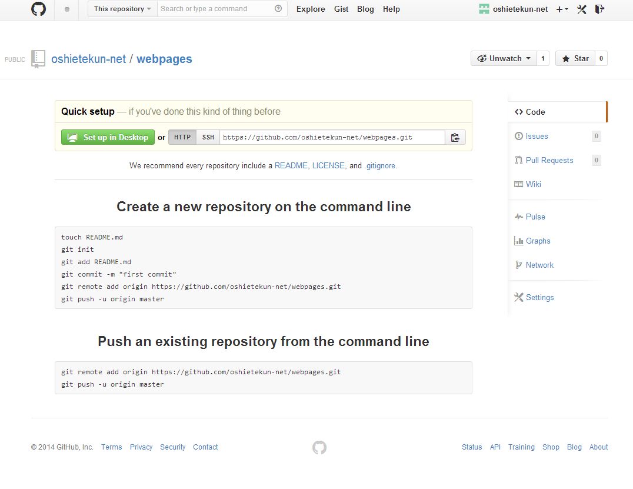Image resolution: width=633 pixels, height=489 pixels.
Task: Open the Training footer link
Action: click(521, 447)
